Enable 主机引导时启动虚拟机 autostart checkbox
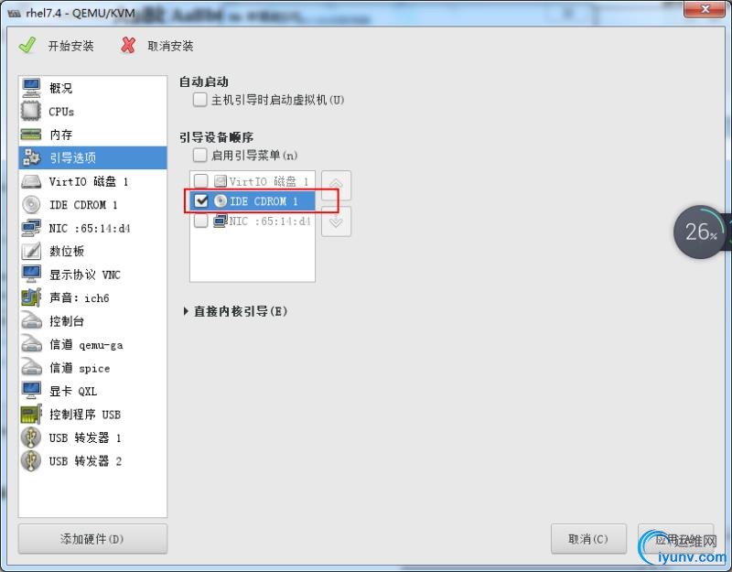Image resolution: width=732 pixels, height=572 pixels. click(199, 100)
